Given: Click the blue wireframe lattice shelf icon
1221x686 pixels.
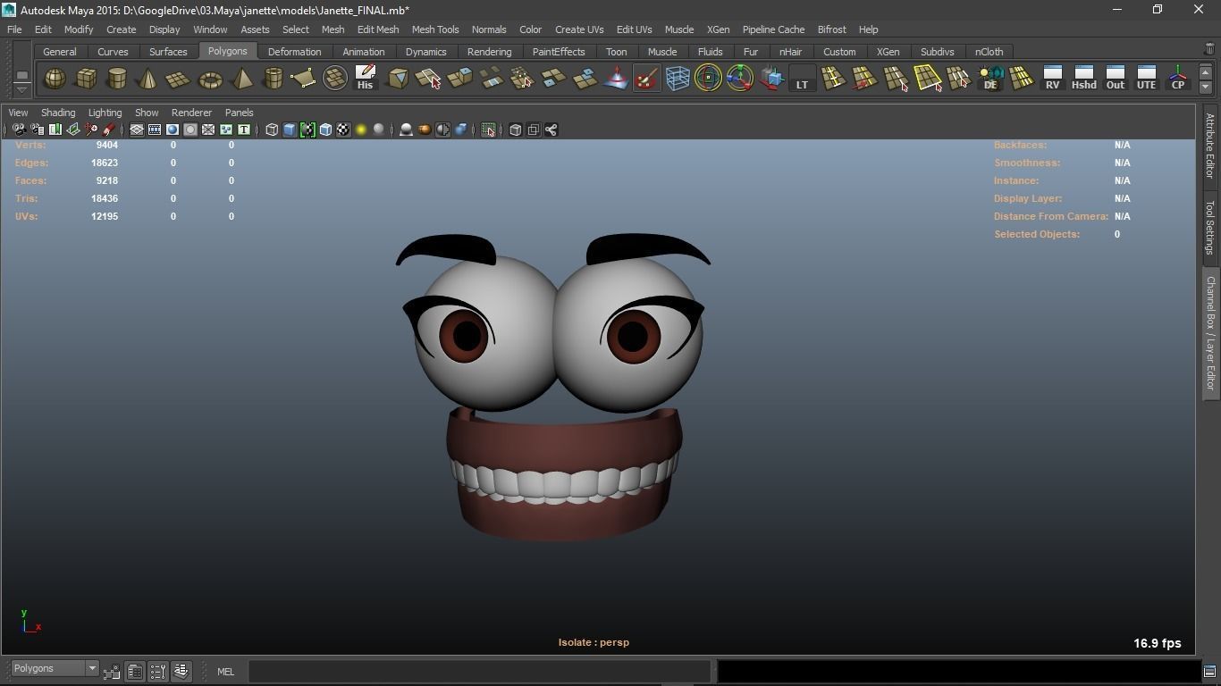Looking at the screenshot, I should point(678,79).
